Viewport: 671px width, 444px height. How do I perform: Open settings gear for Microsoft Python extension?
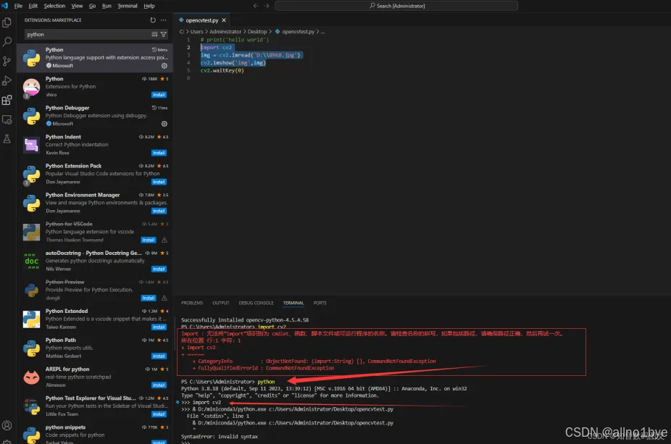pyautogui.click(x=164, y=66)
